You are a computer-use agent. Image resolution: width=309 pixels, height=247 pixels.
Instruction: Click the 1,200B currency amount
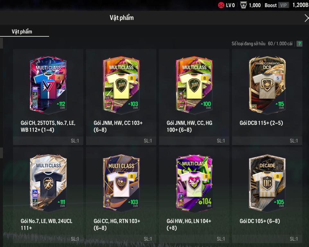(x=301, y=5)
